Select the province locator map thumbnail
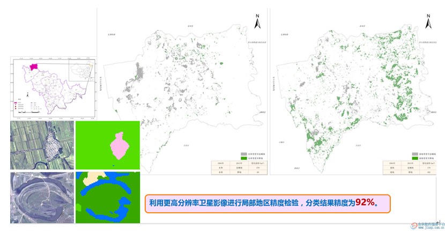The image size is (445, 231). pos(53,88)
